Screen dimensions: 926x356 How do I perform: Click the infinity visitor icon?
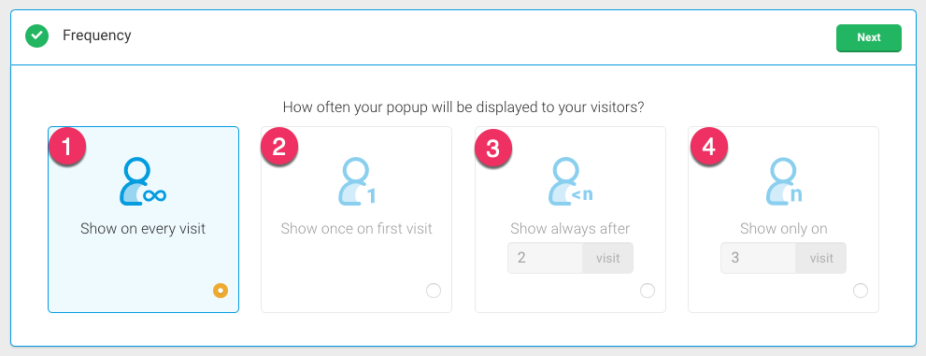click(x=143, y=181)
